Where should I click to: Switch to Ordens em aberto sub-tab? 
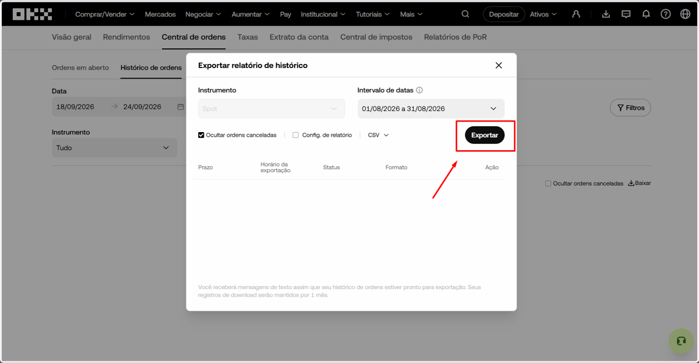coord(80,67)
